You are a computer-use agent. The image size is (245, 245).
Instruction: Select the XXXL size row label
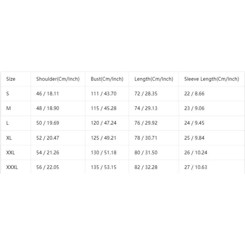point(12,167)
